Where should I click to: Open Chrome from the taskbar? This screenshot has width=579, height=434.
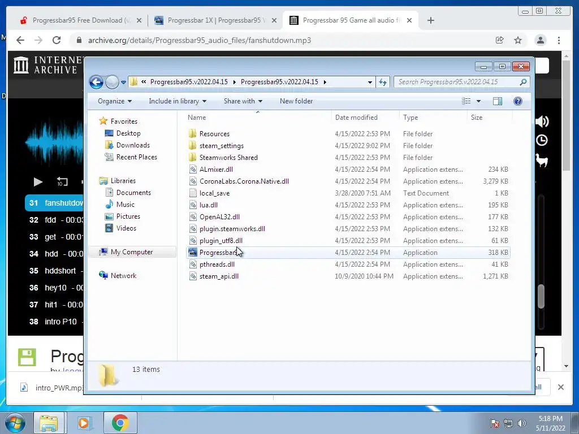pos(120,423)
